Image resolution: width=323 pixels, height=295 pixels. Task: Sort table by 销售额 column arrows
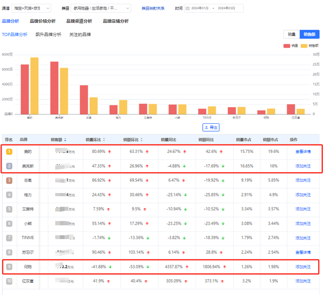(x=65, y=140)
